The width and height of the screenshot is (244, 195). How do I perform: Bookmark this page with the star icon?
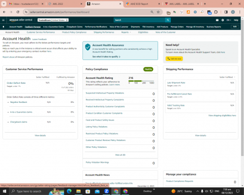[158, 12]
